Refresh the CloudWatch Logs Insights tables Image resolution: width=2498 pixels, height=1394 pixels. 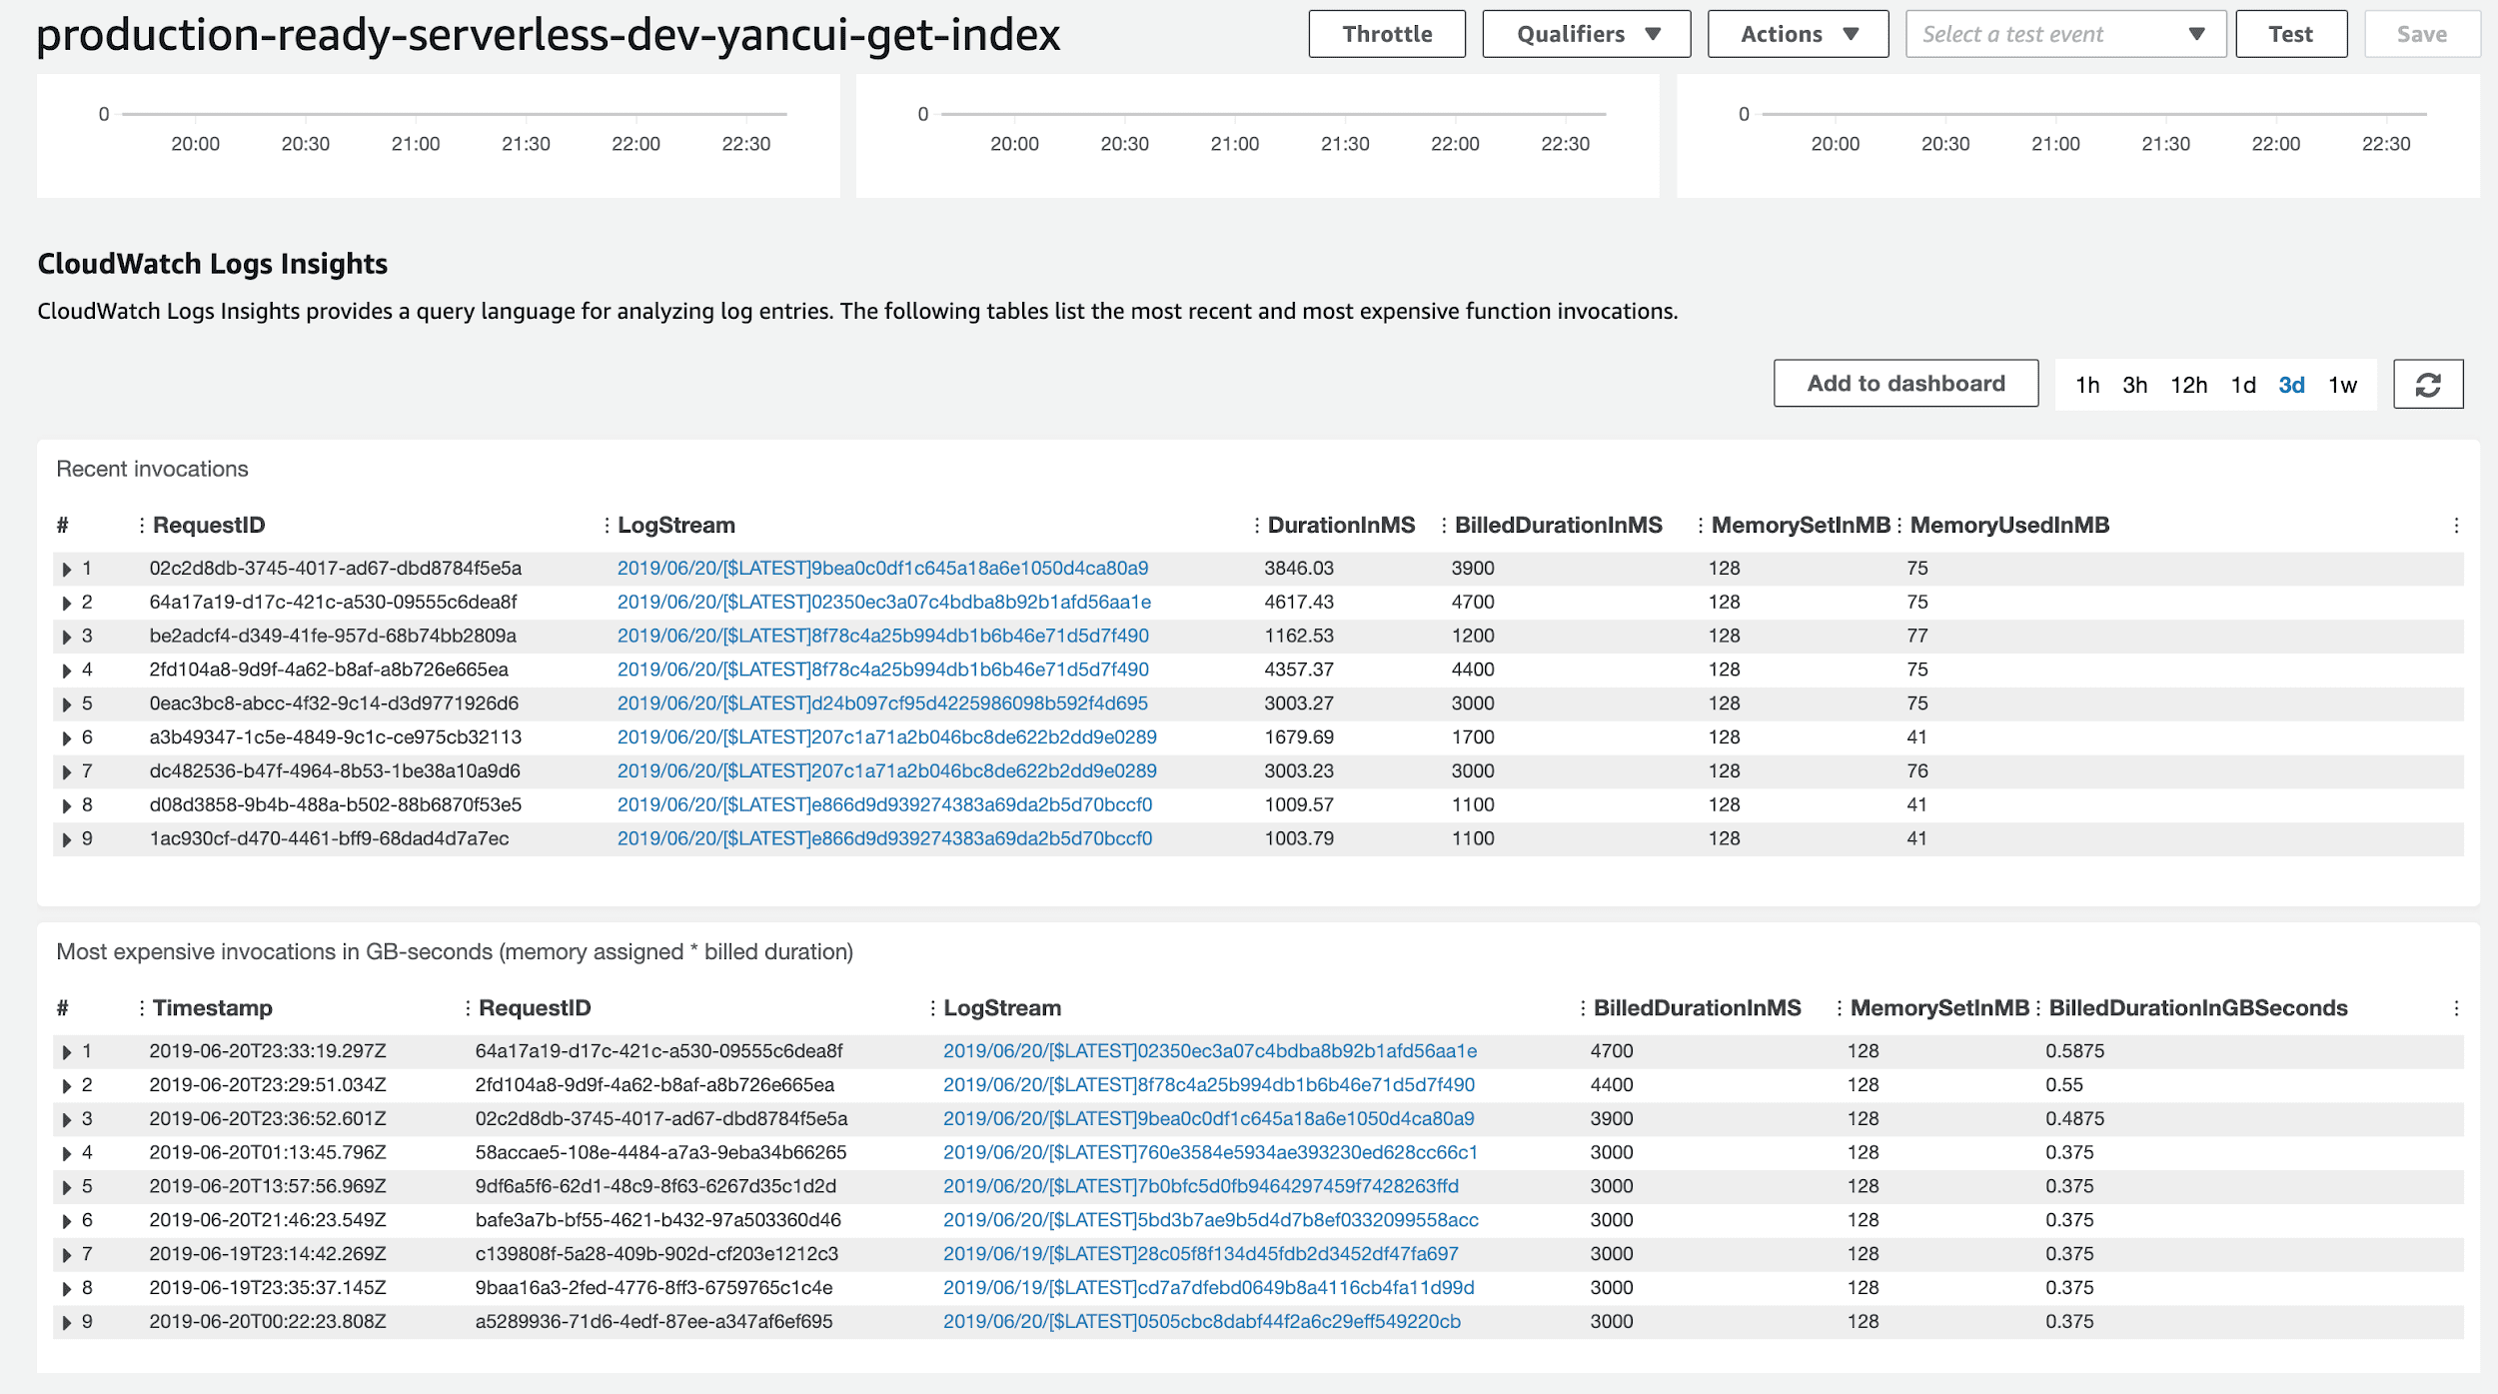(2428, 384)
